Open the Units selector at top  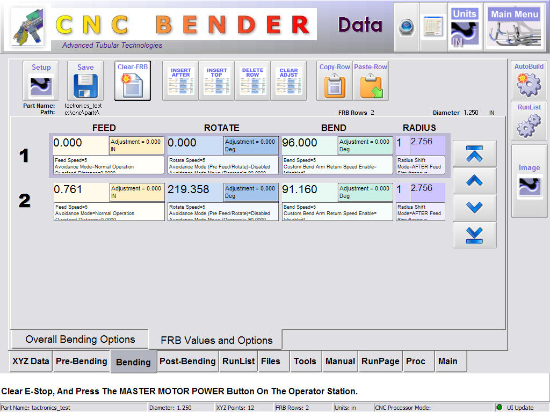point(464,27)
